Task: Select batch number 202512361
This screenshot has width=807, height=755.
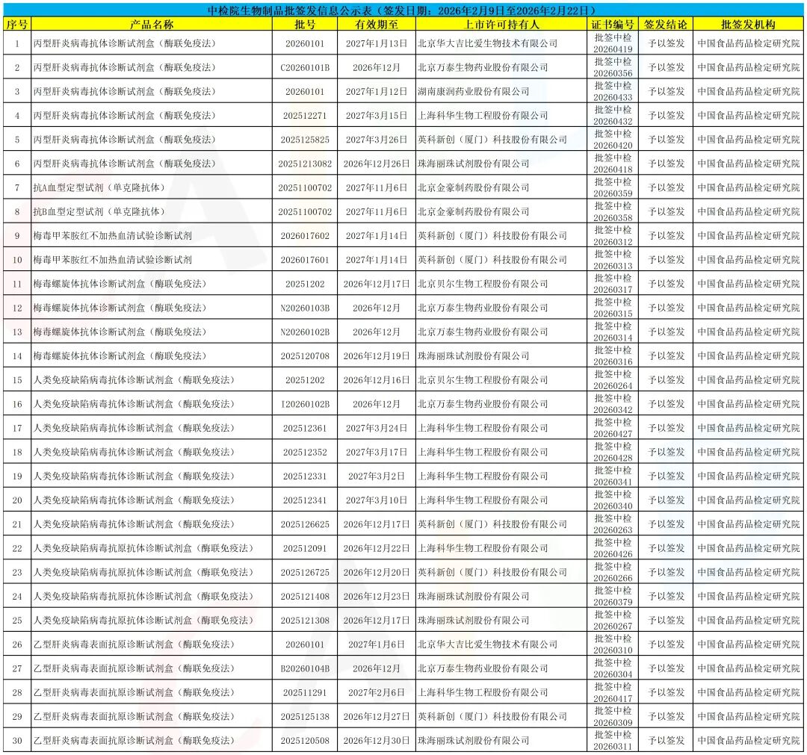Action: point(305,428)
